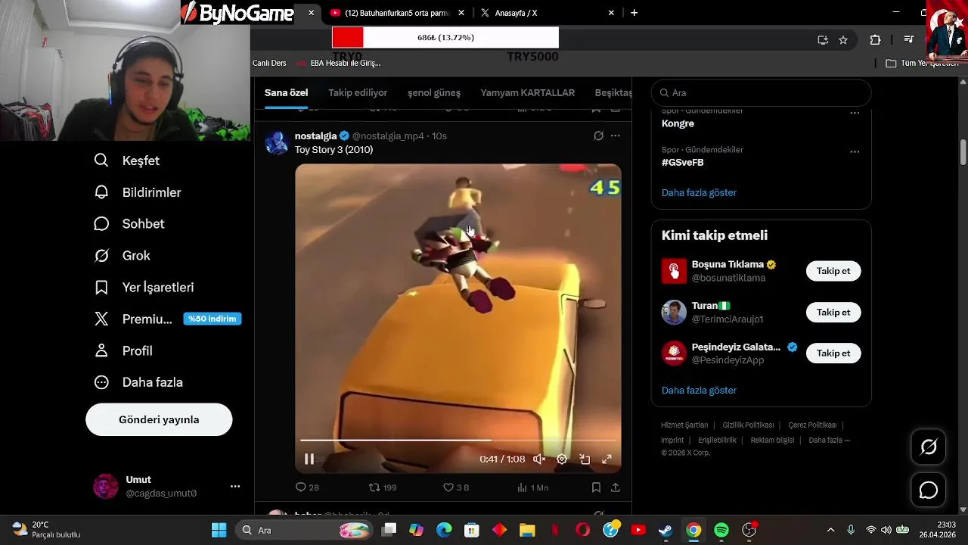968x545 pixels.
Task: Open Hizmet Şartları link
Action: click(x=684, y=425)
